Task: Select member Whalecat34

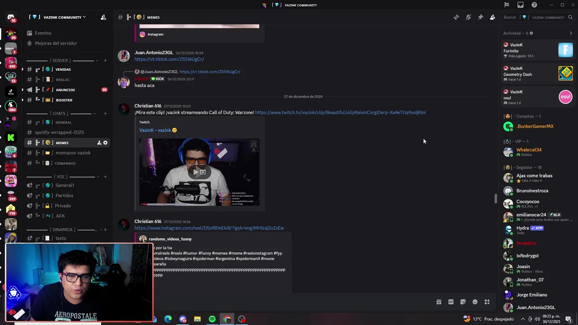Action: point(538,152)
